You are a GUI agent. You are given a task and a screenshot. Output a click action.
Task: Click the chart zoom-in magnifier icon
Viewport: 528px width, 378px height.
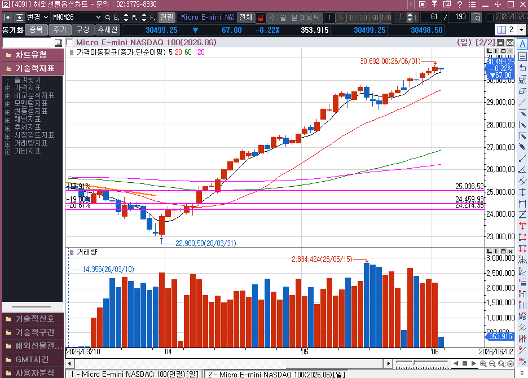coord(483,363)
